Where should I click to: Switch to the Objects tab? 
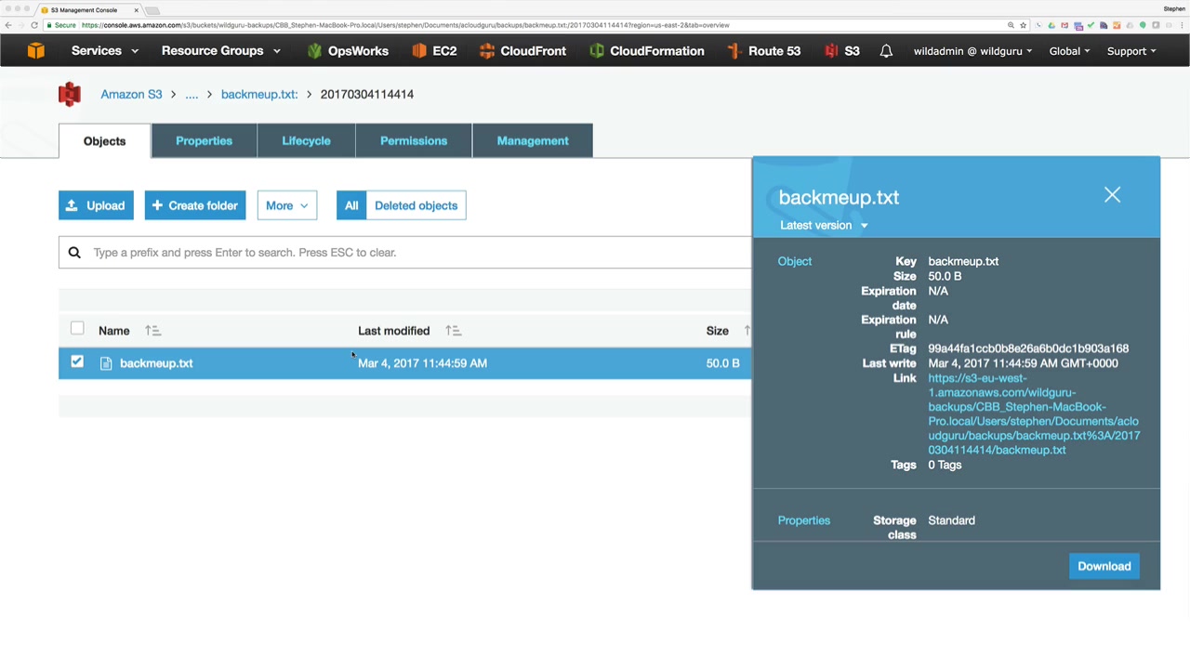104,141
